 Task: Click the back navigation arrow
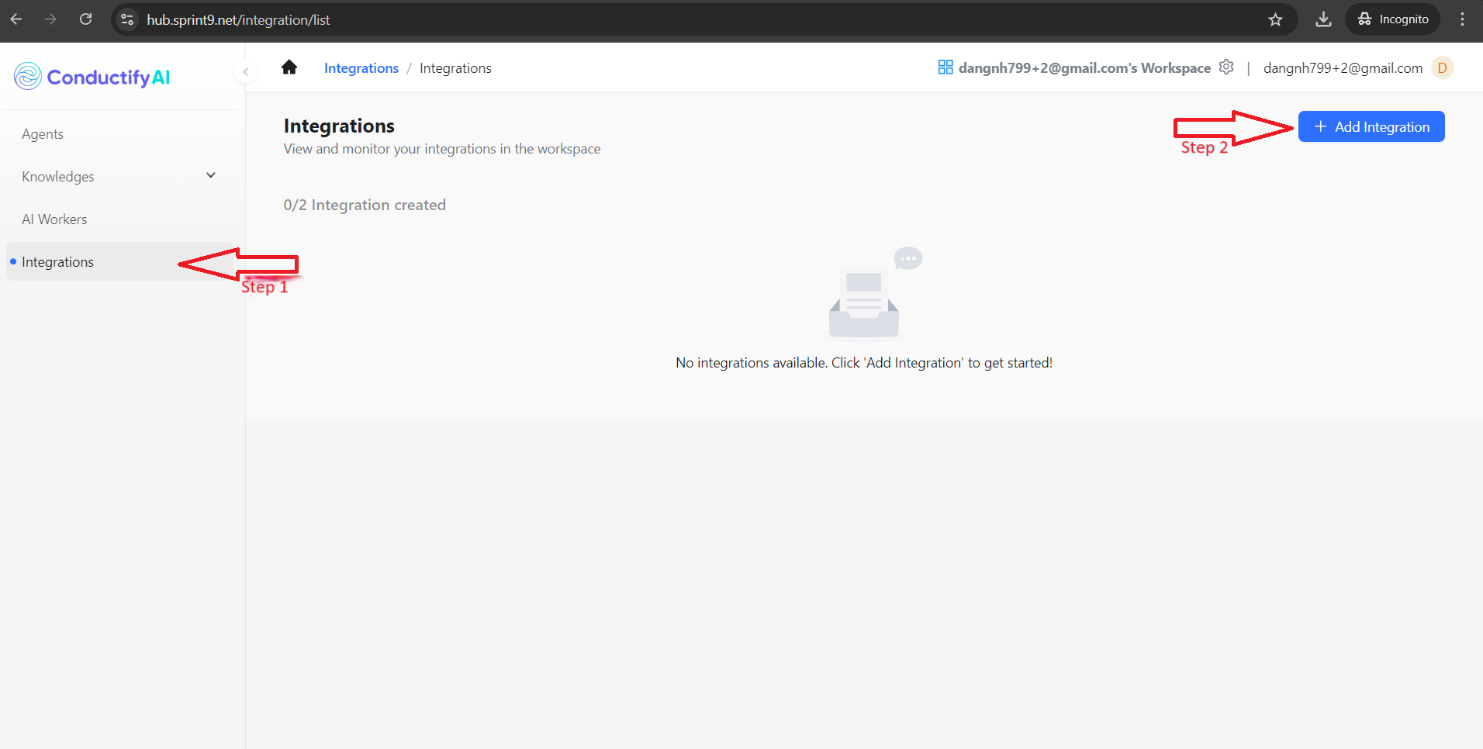pos(16,19)
